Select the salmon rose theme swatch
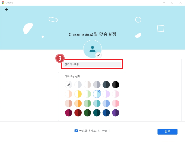Screen dimensions: 185x142 coord(69,103)
